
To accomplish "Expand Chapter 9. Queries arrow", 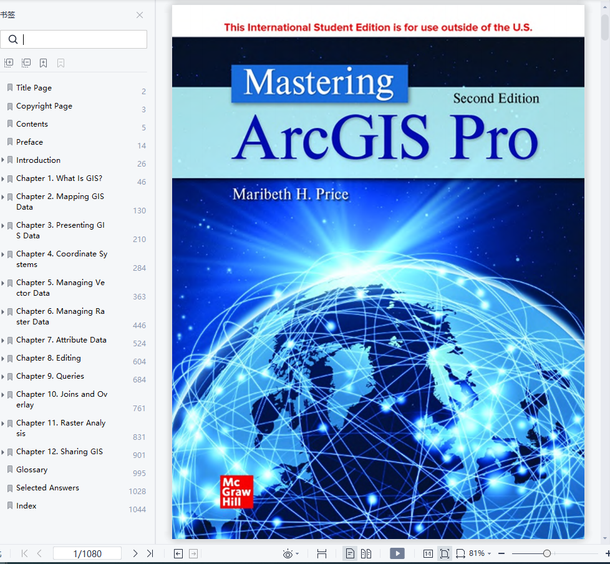I will pos(2,377).
